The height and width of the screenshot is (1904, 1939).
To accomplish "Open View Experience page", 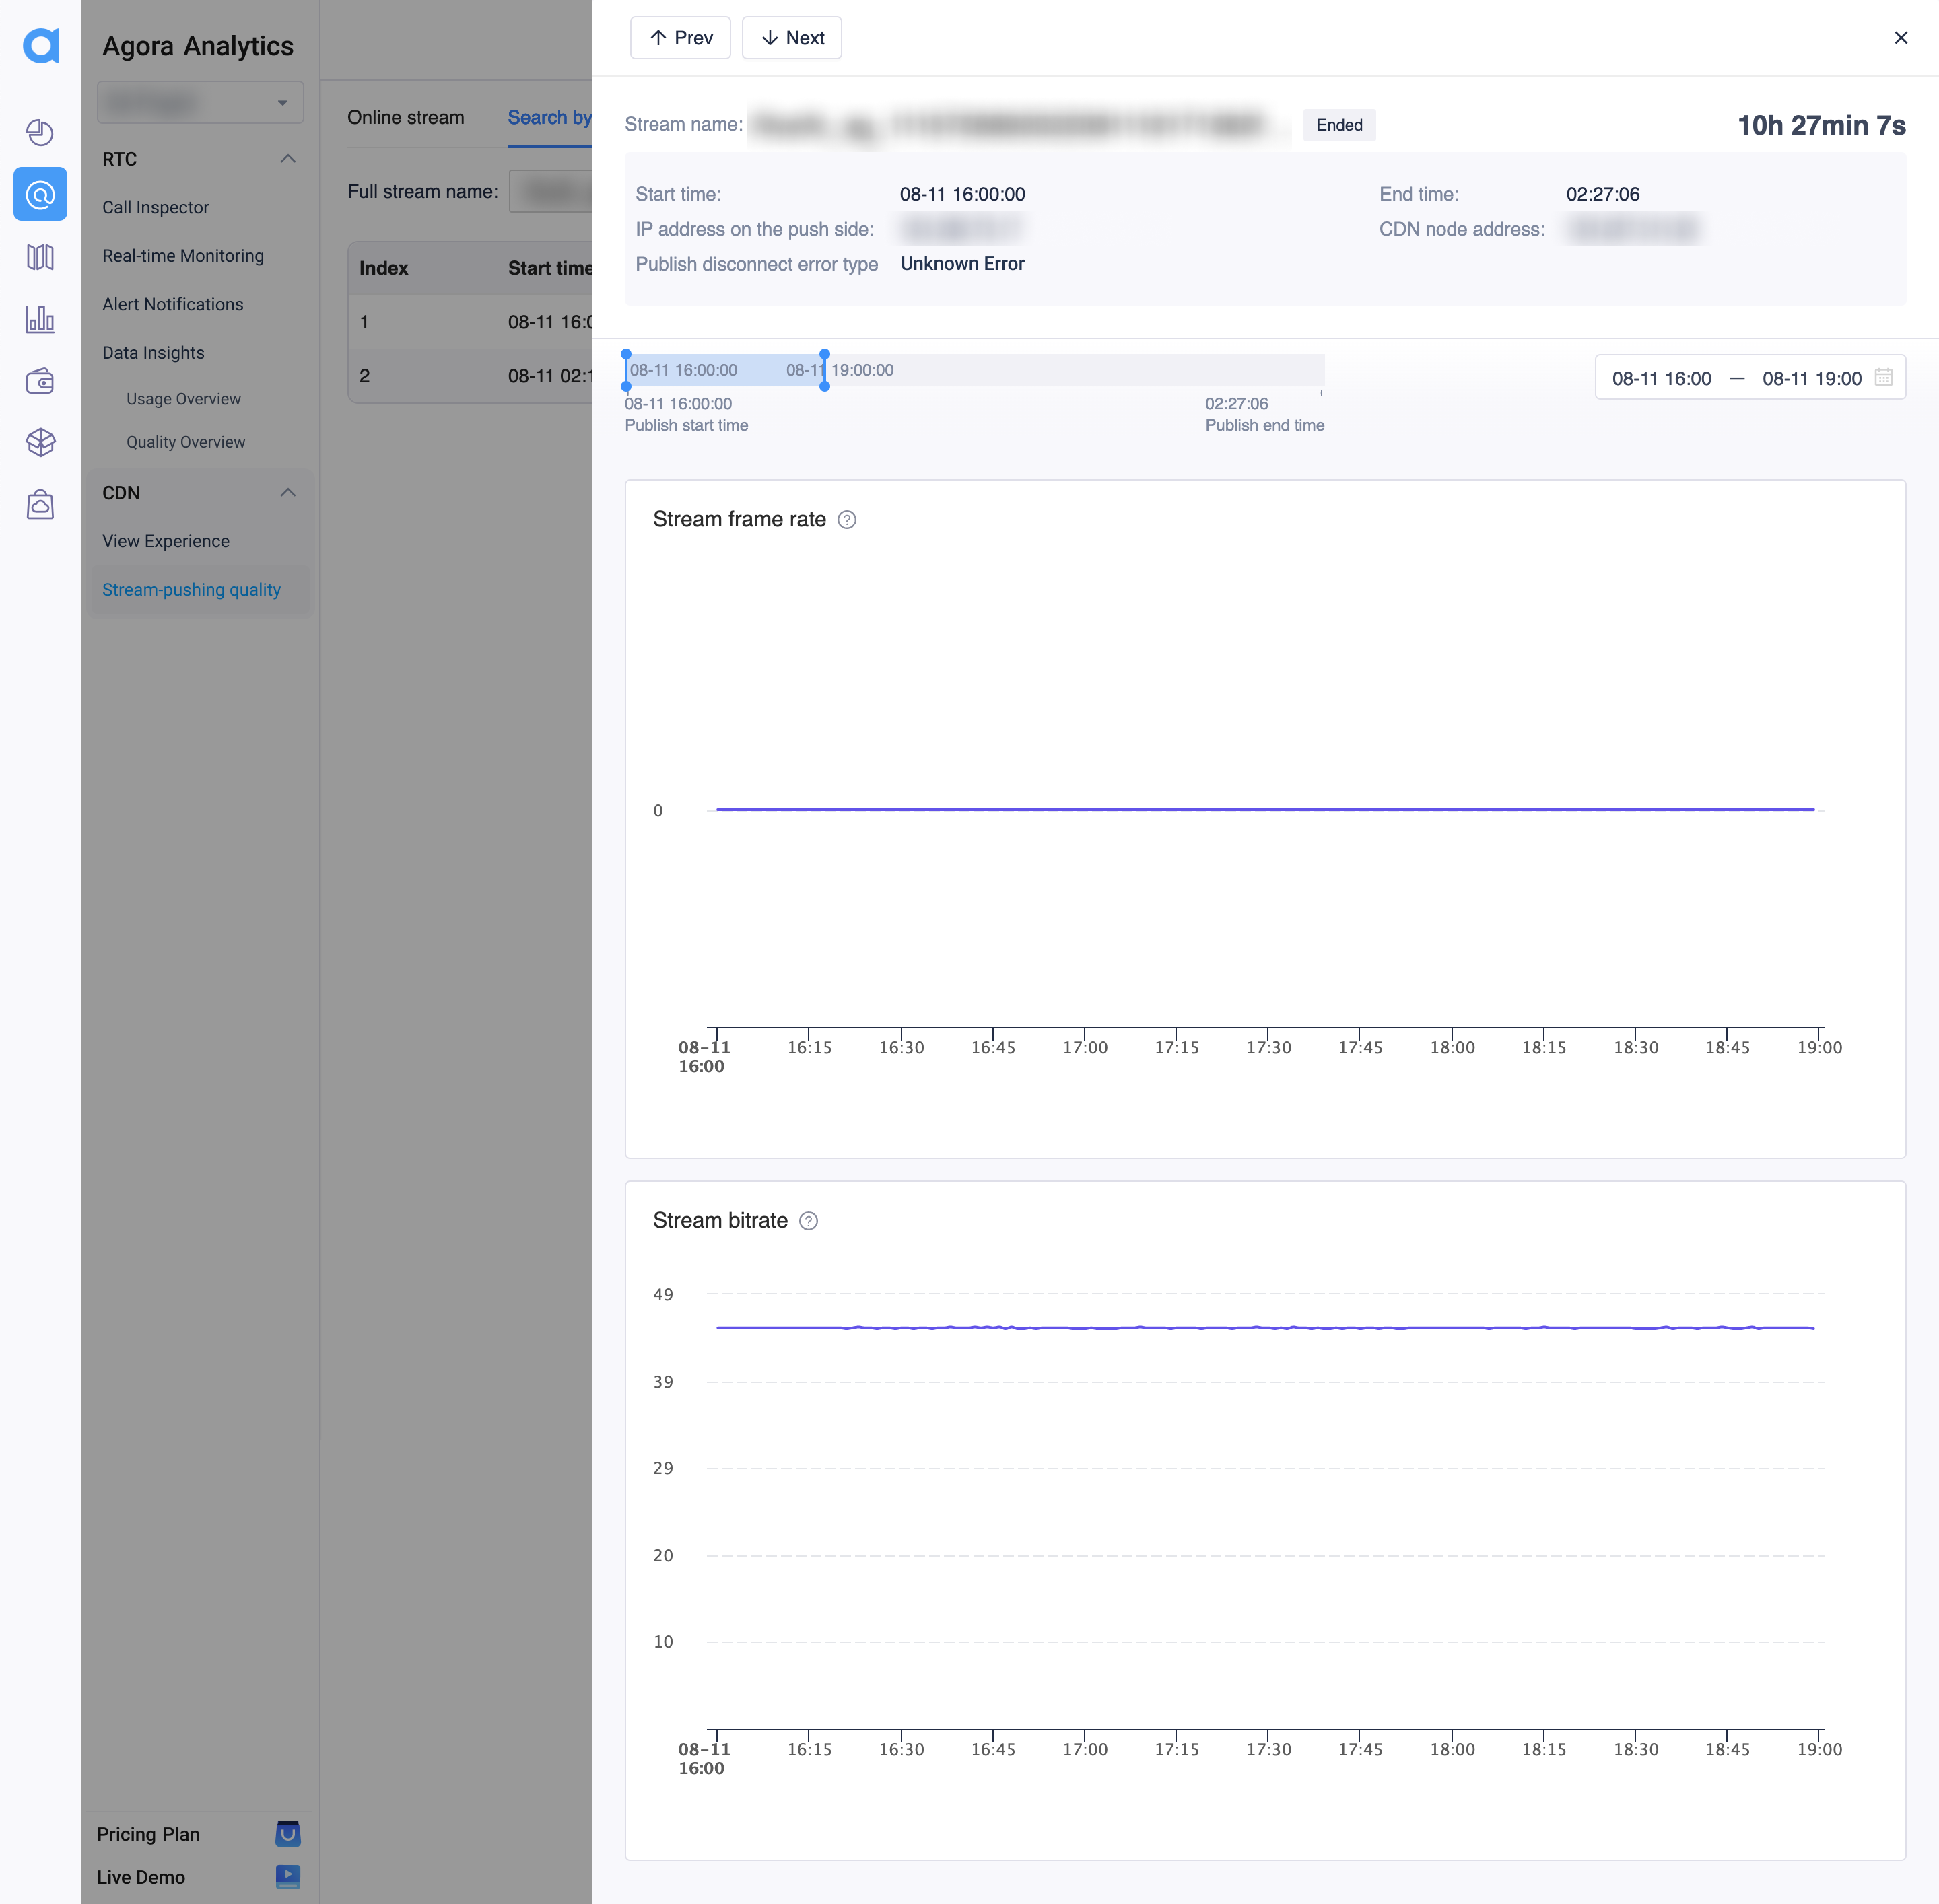I will coord(166,541).
